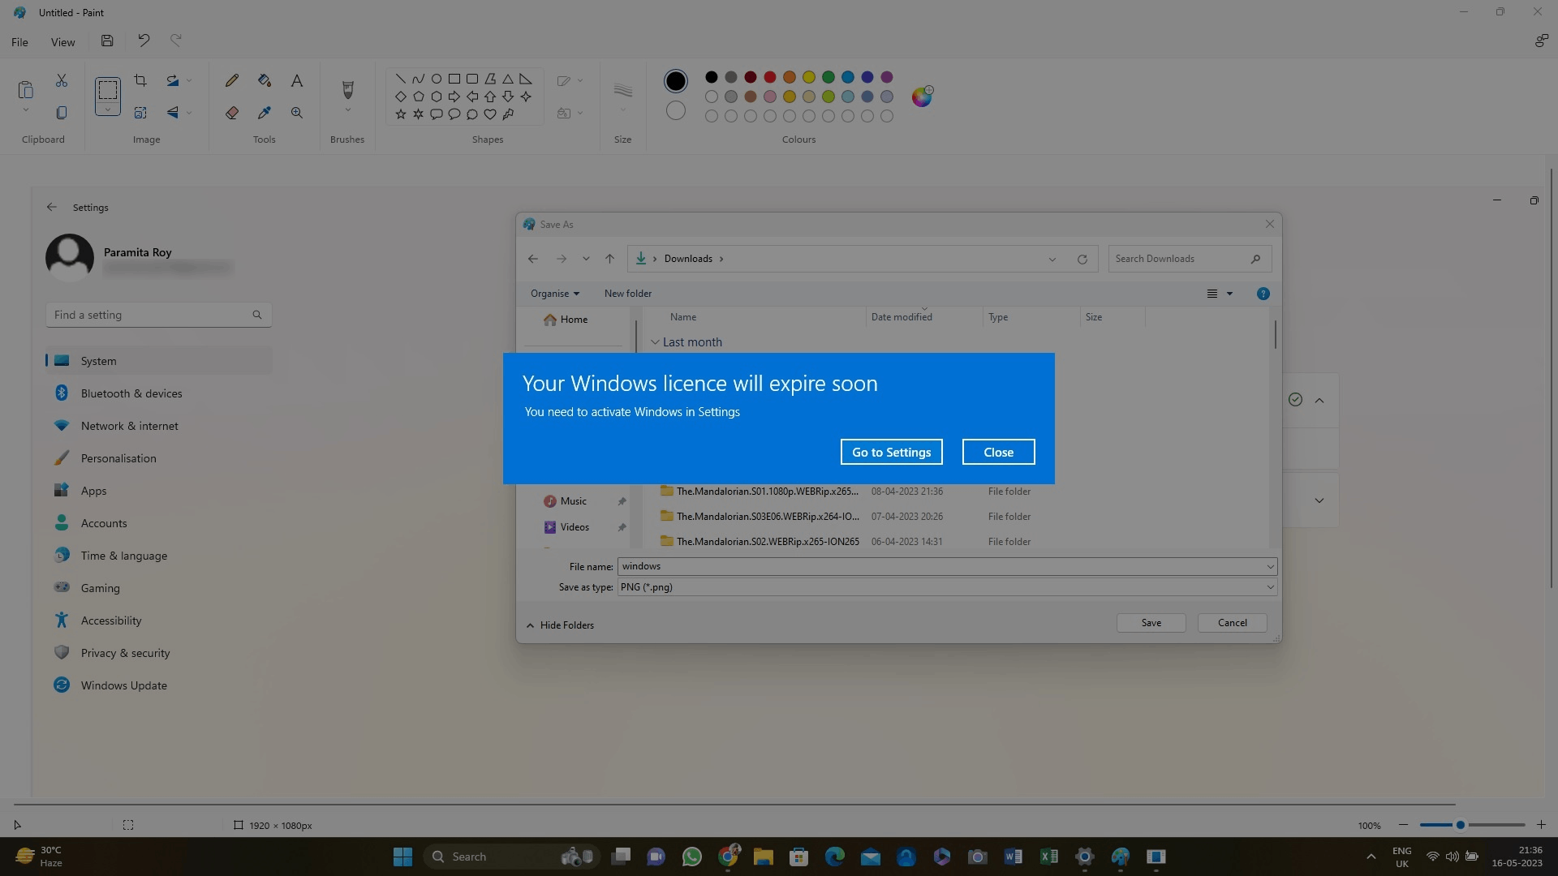The width and height of the screenshot is (1558, 876).
Task: Select the Colour picker eyedropper tool
Action: pyautogui.click(x=265, y=113)
